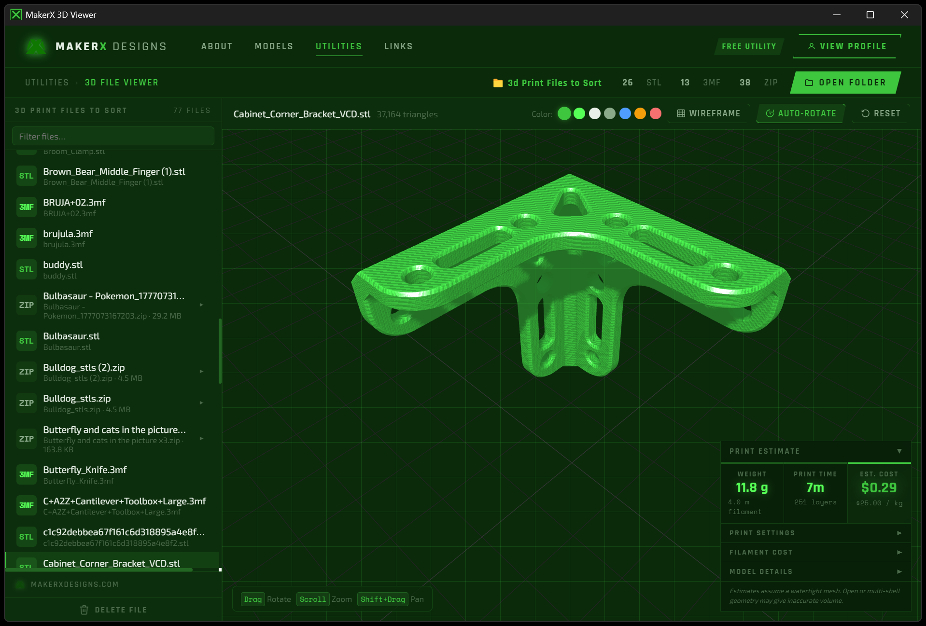The width and height of the screenshot is (926, 626).
Task: Click the 38 ZIP file count
Action: point(758,83)
